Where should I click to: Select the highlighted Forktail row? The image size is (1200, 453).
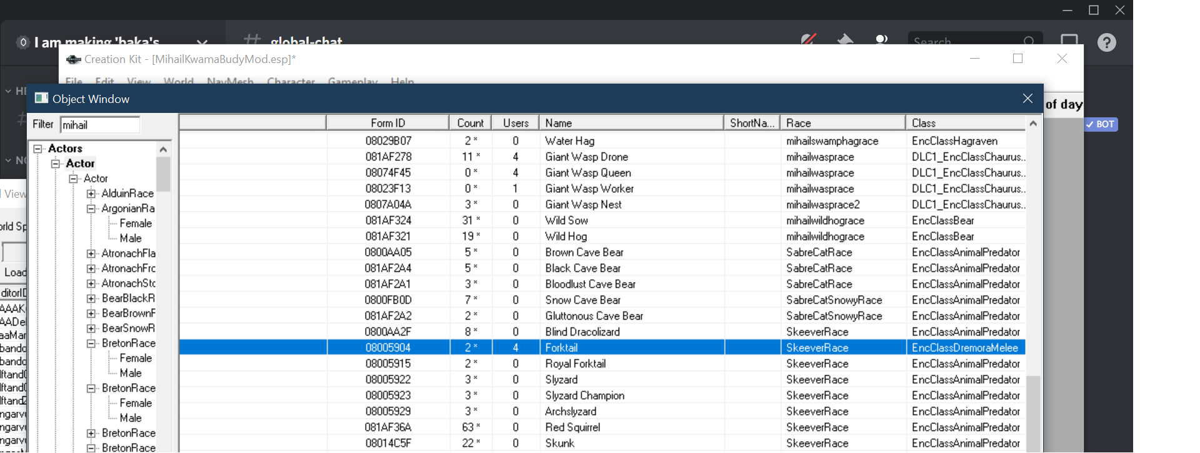point(602,348)
